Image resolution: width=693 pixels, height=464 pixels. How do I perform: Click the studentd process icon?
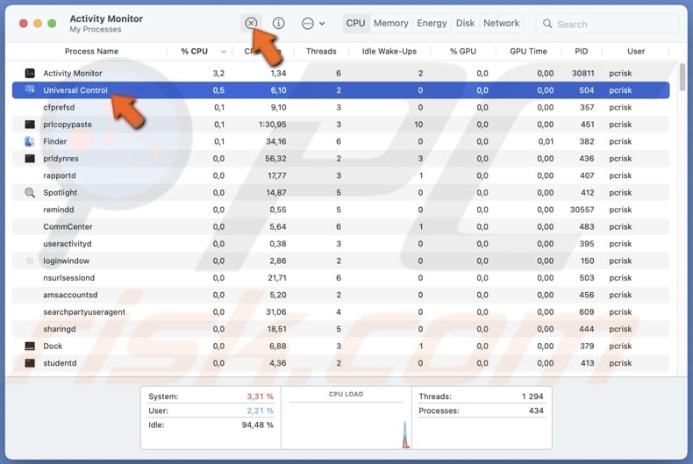(30, 363)
